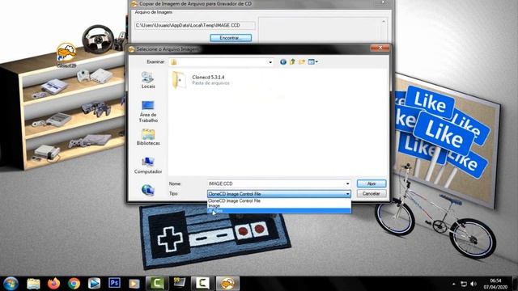Launch Google Chrome from the taskbar
518x291 pixels.
(74, 284)
